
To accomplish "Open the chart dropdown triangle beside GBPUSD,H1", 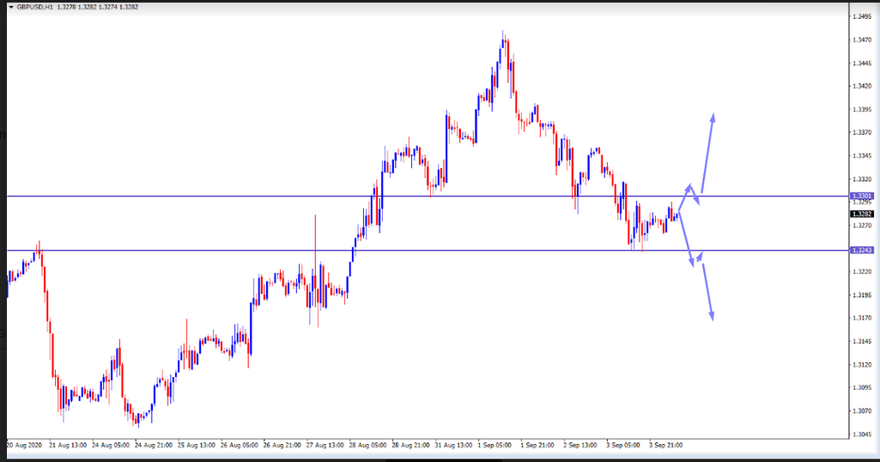I will pyautogui.click(x=11, y=7).
